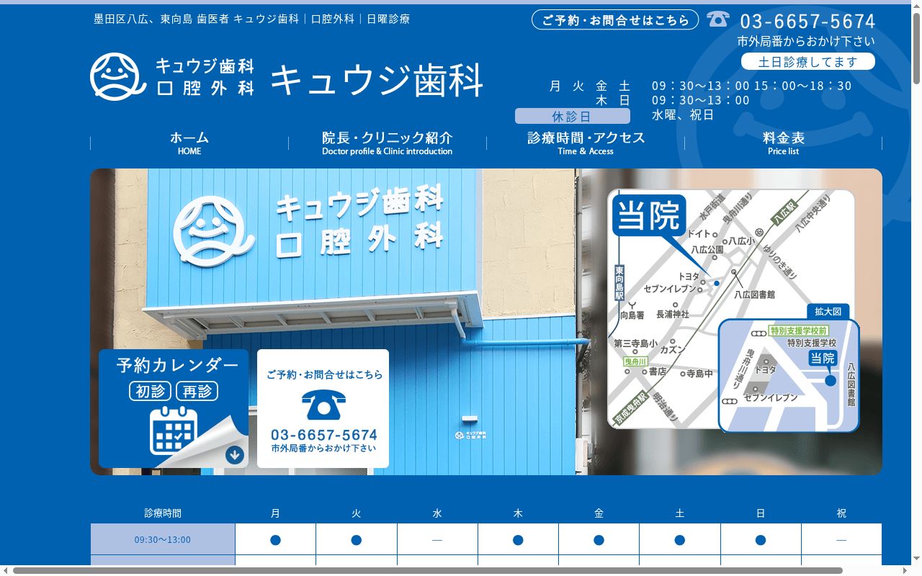Click the 月 column header in timetable
This screenshot has height=576, width=922.
pyautogui.click(x=275, y=513)
